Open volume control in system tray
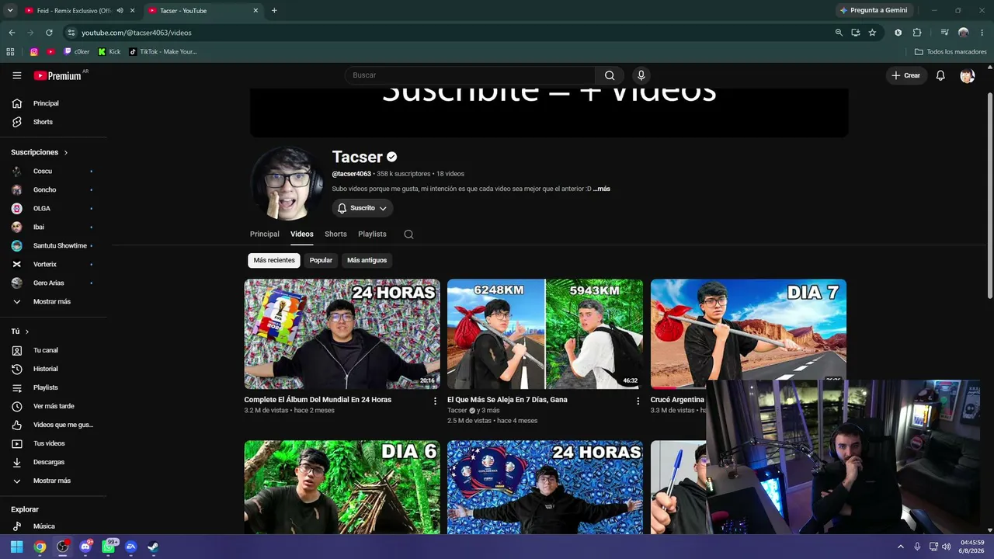The height and width of the screenshot is (559, 994). 946,547
